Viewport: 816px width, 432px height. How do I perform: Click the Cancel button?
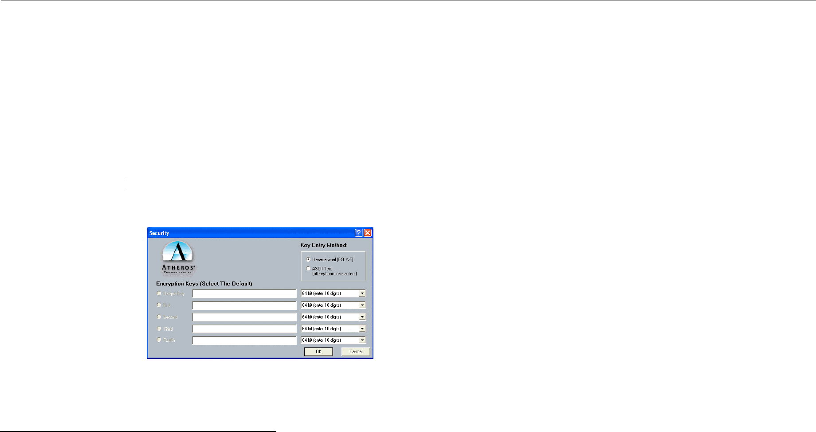(356, 351)
